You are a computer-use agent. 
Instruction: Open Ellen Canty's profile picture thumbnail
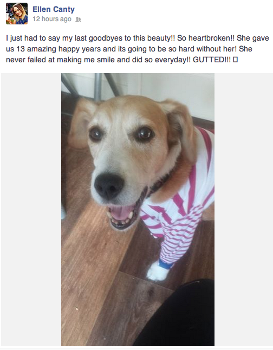click(17, 14)
